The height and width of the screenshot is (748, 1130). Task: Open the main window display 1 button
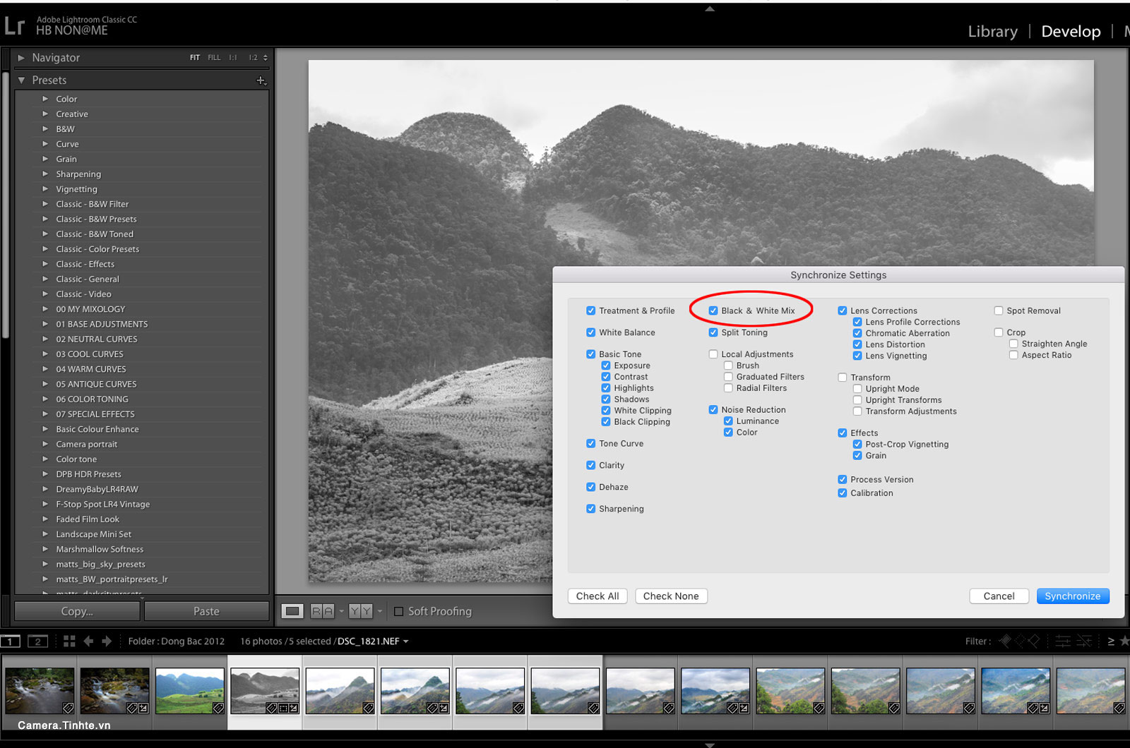pos(11,641)
